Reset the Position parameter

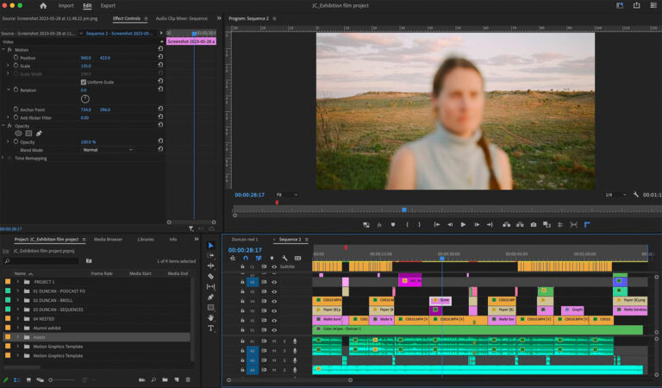tap(160, 57)
